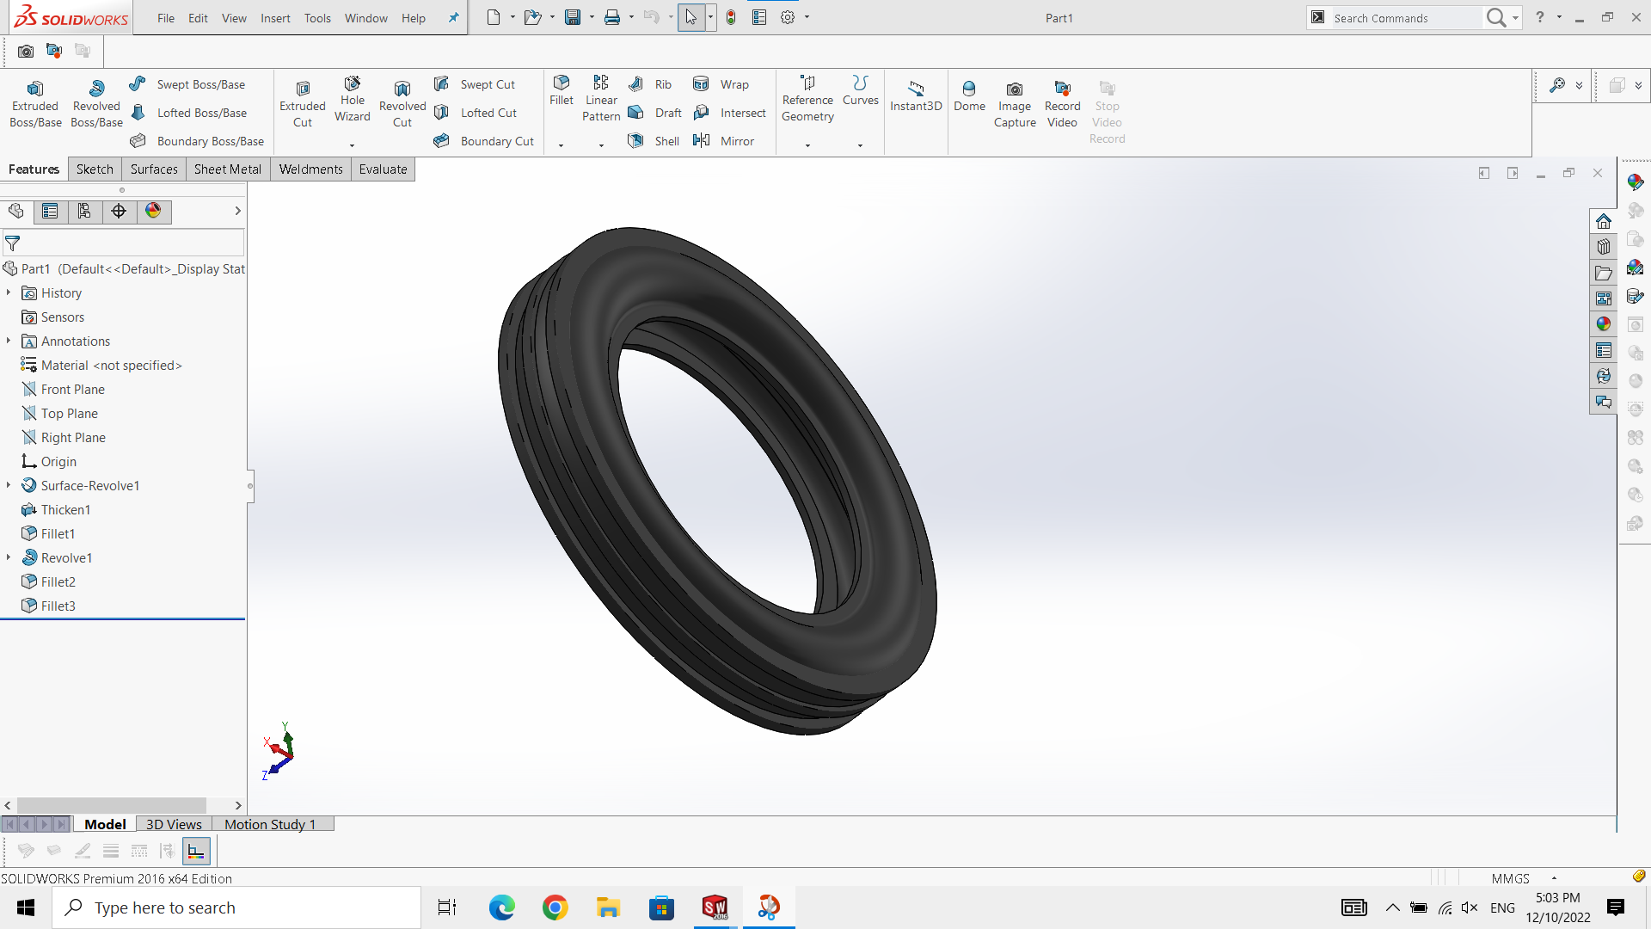The width and height of the screenshot is (1651, 929).
Task: Choose the Boundary Cut feature
Action: tap(484, 141)
